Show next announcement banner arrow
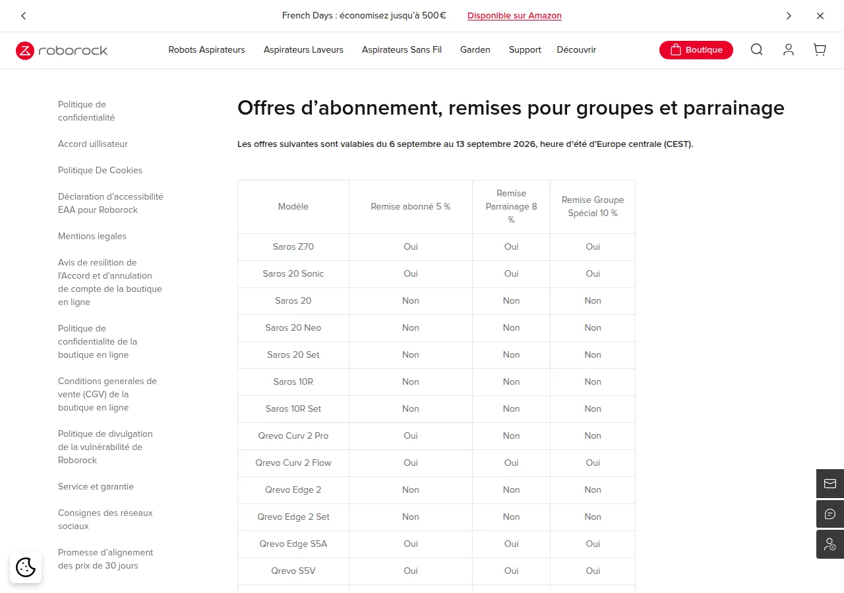The height and width of the screenshot is (593, 844). (789, 16)
